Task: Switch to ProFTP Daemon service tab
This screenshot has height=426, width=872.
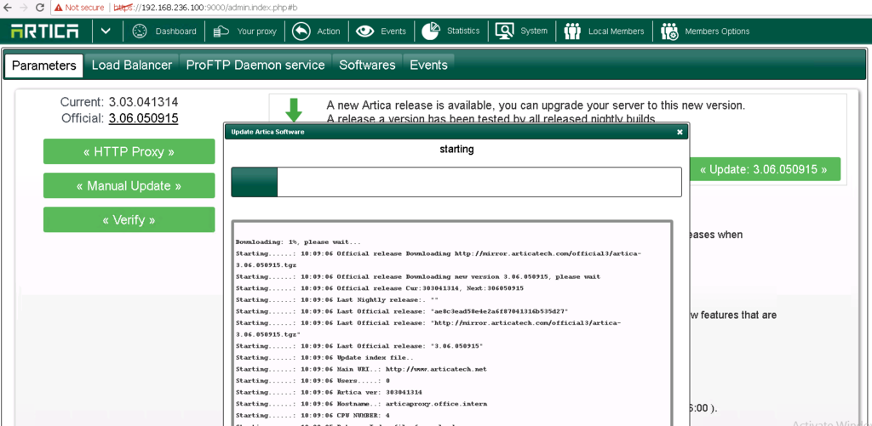Action: [x=255, y=65]
